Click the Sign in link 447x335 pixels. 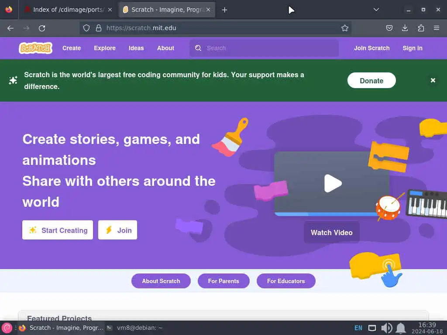click(413, 48)
